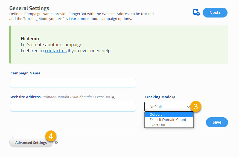The width and height of the screenshot is (239, 157).
Task: Click the add campaign document icon
Action: tap(196, 12)
